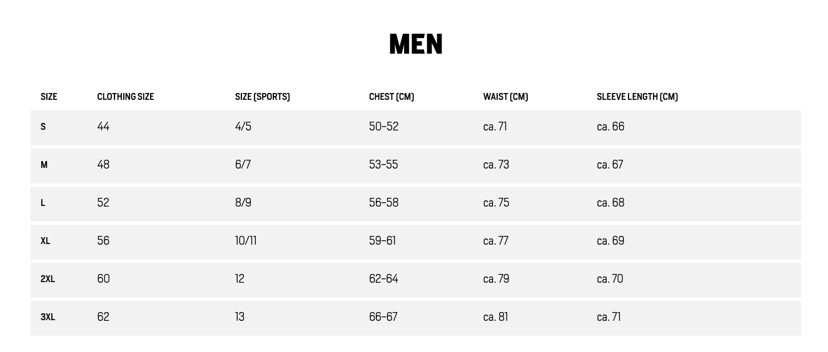Image resolution: width=828 pixels, height=352 pixels.
Task: Select the L size row label
Action: 43,203
